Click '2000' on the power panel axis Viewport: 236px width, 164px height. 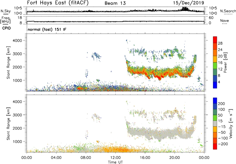(17, 67)
